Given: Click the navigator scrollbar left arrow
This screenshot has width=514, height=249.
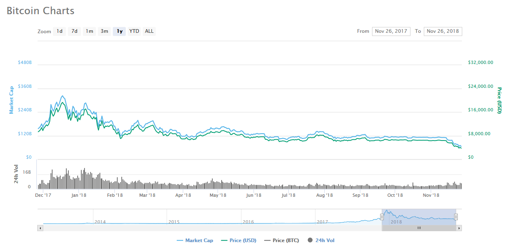Looking at the screenshot, I should [x=40, y=228].
